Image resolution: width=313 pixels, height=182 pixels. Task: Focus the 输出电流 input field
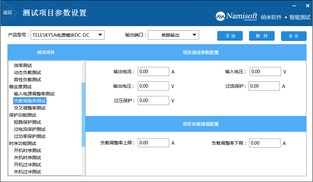point(153,72)
